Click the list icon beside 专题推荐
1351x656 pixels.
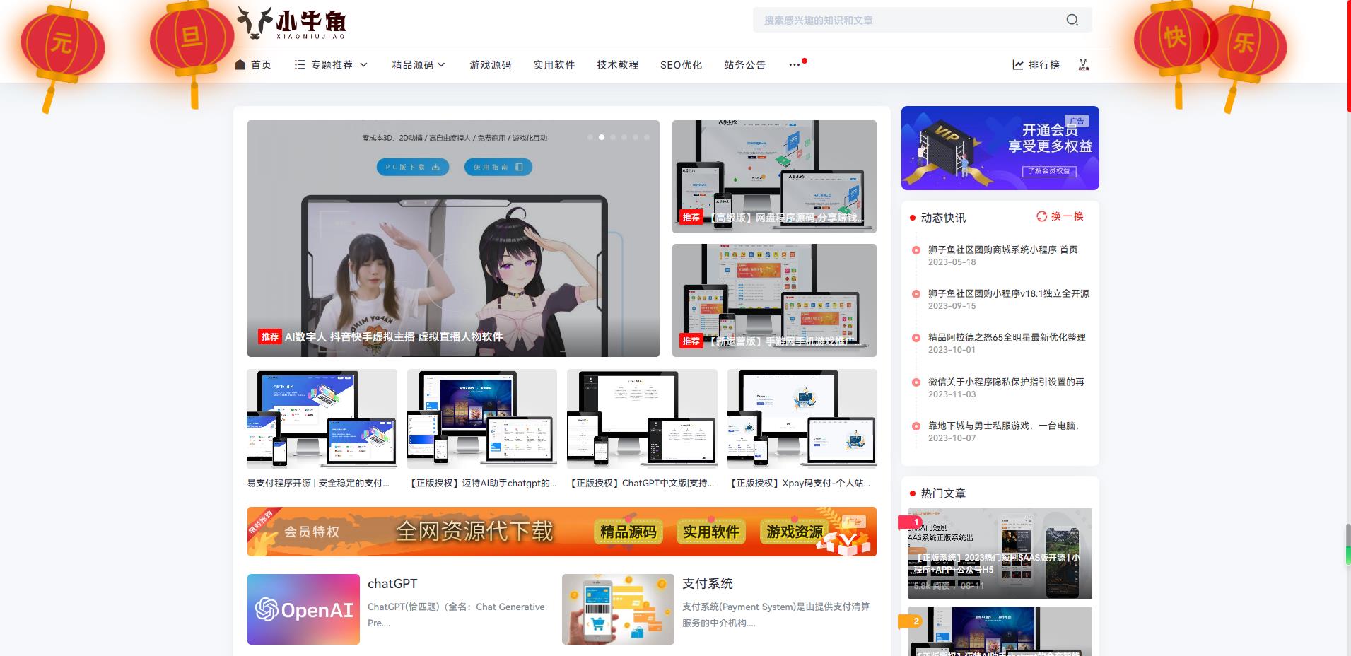pos(300,64)
